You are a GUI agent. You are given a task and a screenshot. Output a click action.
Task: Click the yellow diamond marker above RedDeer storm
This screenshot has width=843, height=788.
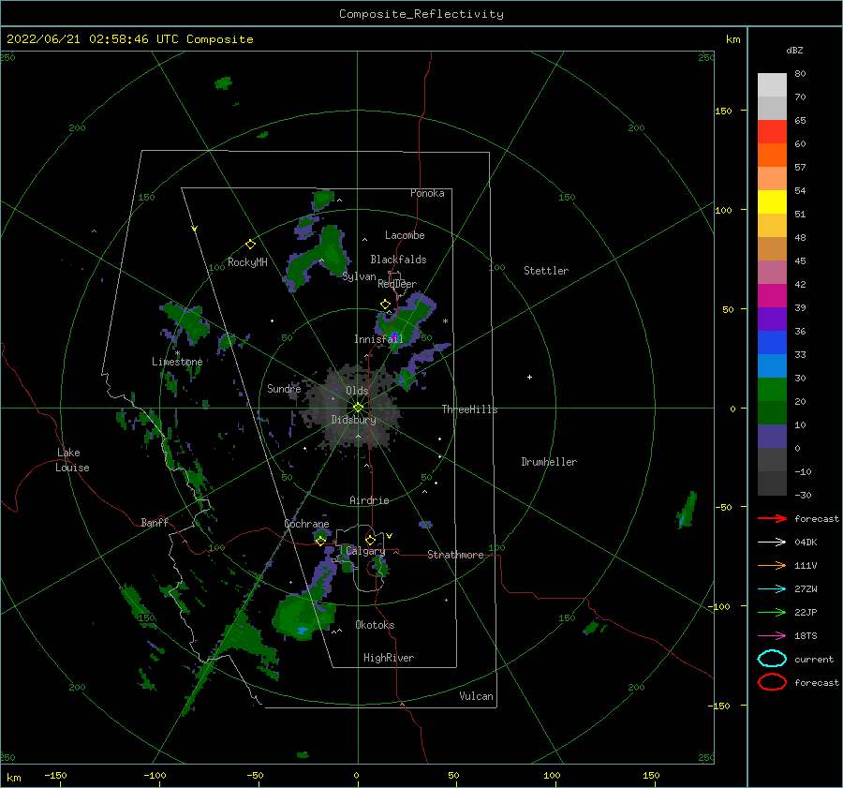point(385,305)
